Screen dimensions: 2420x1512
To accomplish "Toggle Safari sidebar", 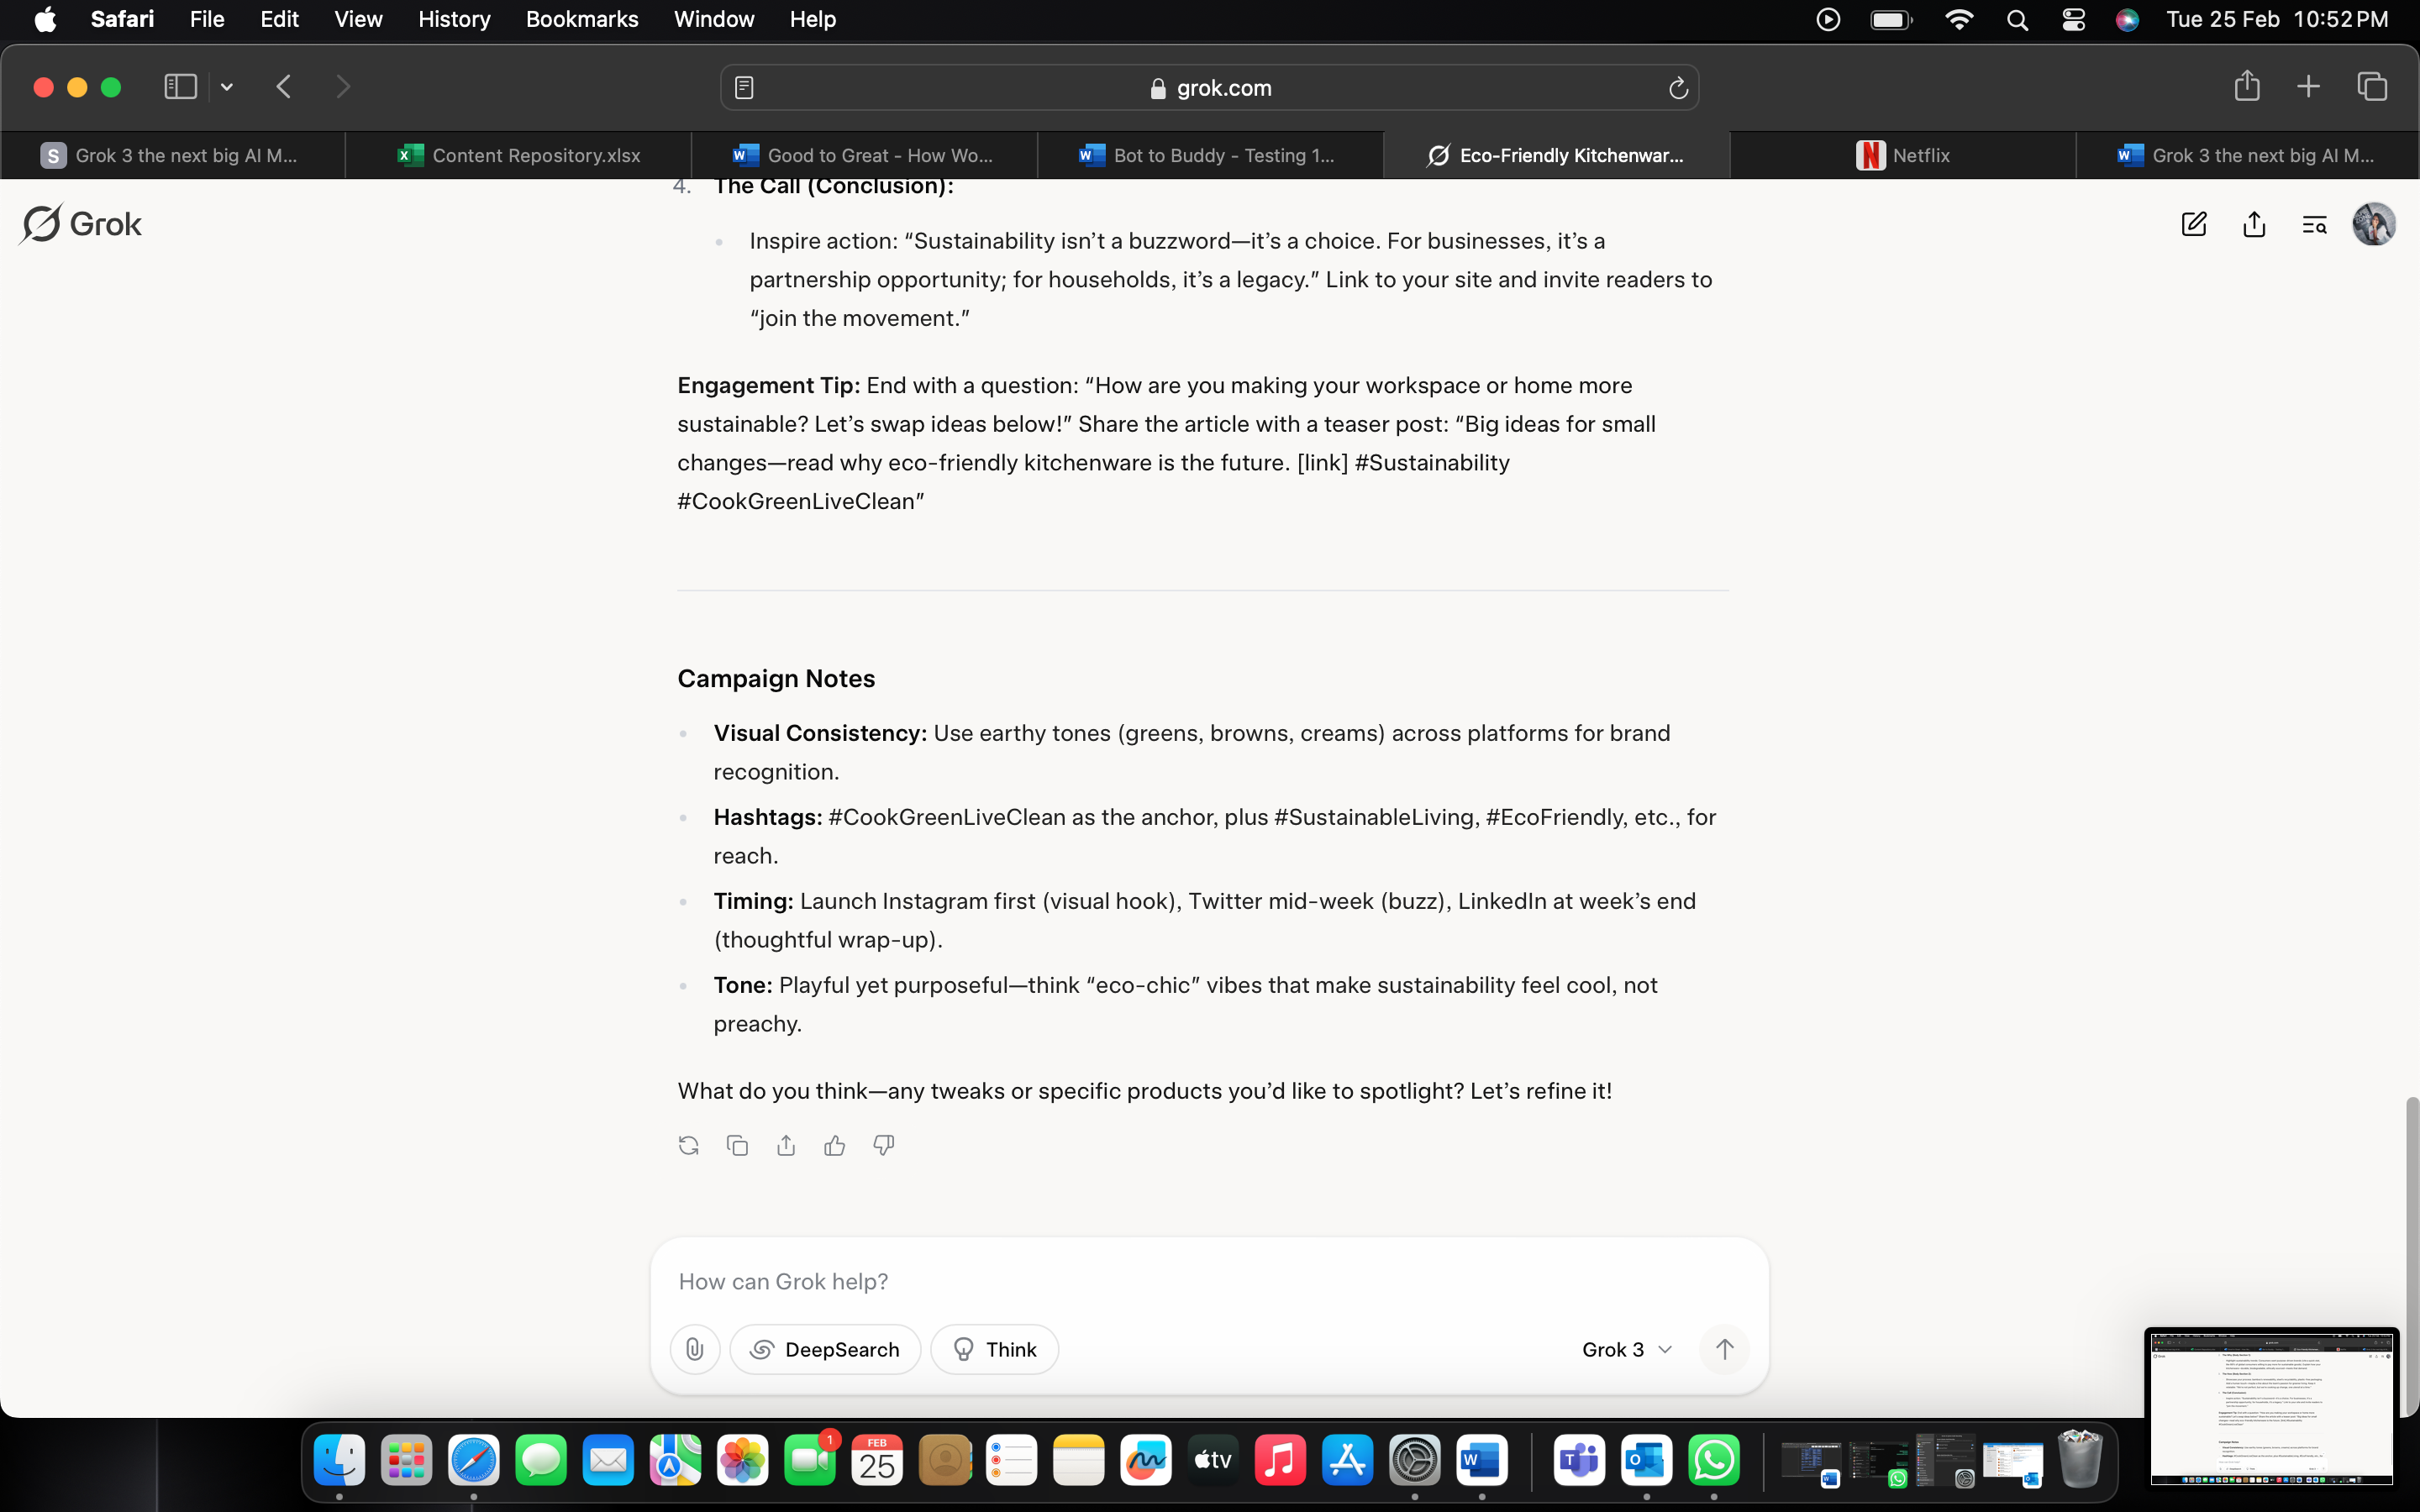I will 180,87.
